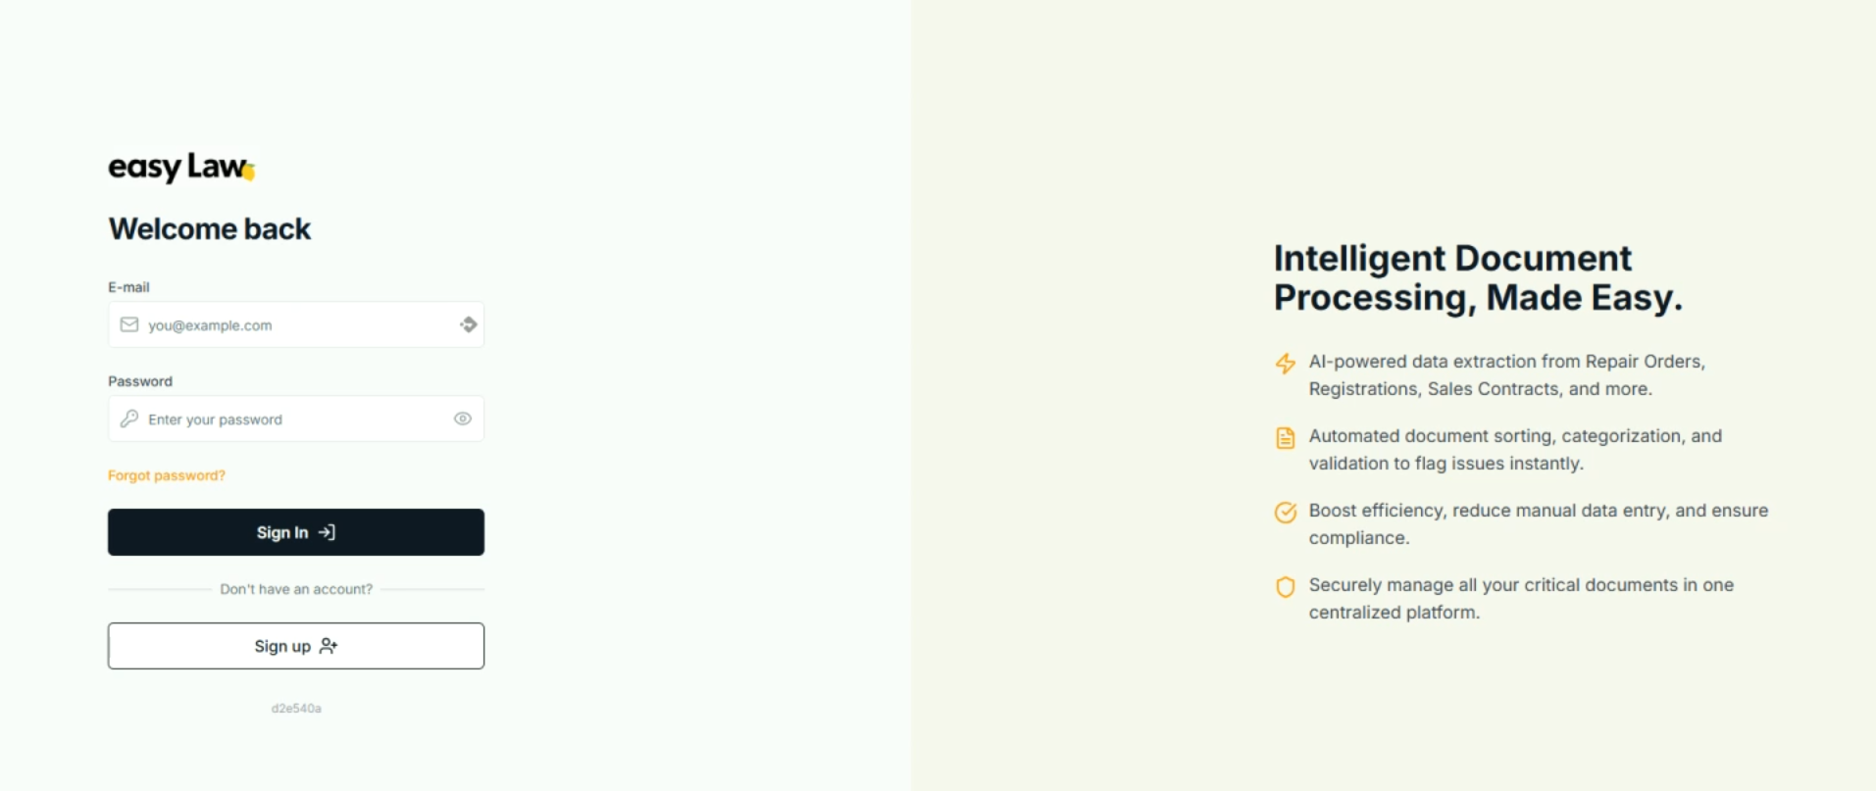Screen dimensions: 1876x791
Task: Click the envelope icon in the E-mail field
Action: click(x=129, y=324)
